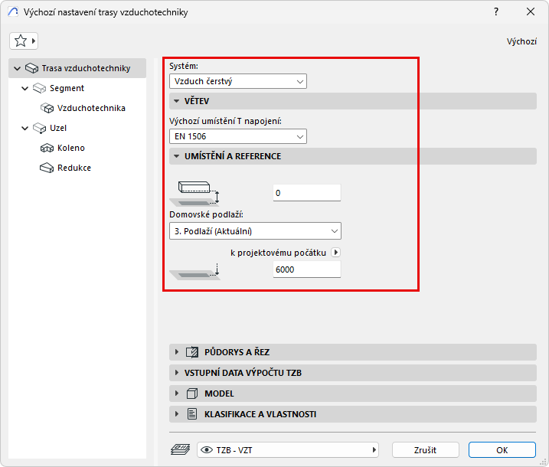Collapse the Uzel tree node

pos(25,128)
